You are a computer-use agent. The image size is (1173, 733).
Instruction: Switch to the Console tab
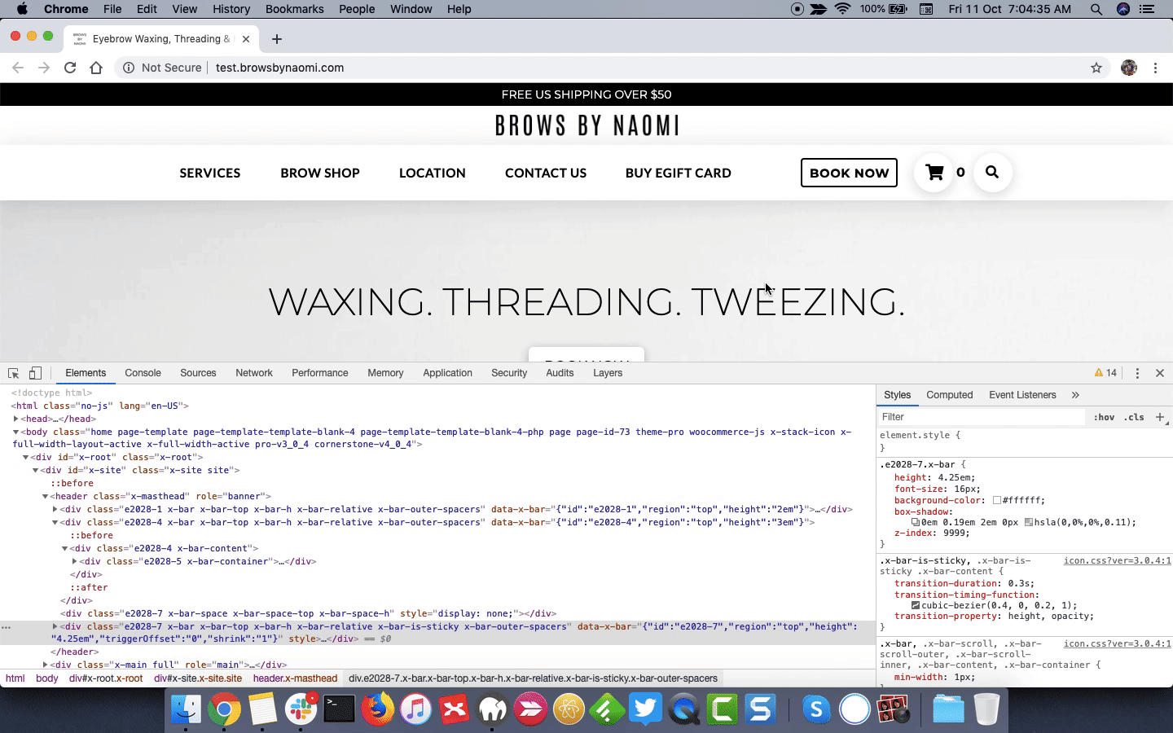[x=143, y=373]
